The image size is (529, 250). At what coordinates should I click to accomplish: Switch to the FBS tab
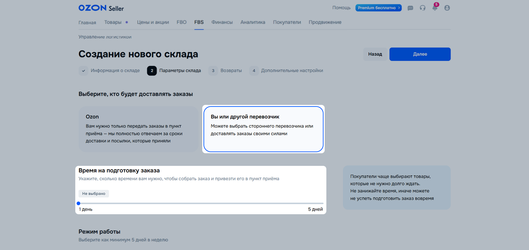[199, 22]
